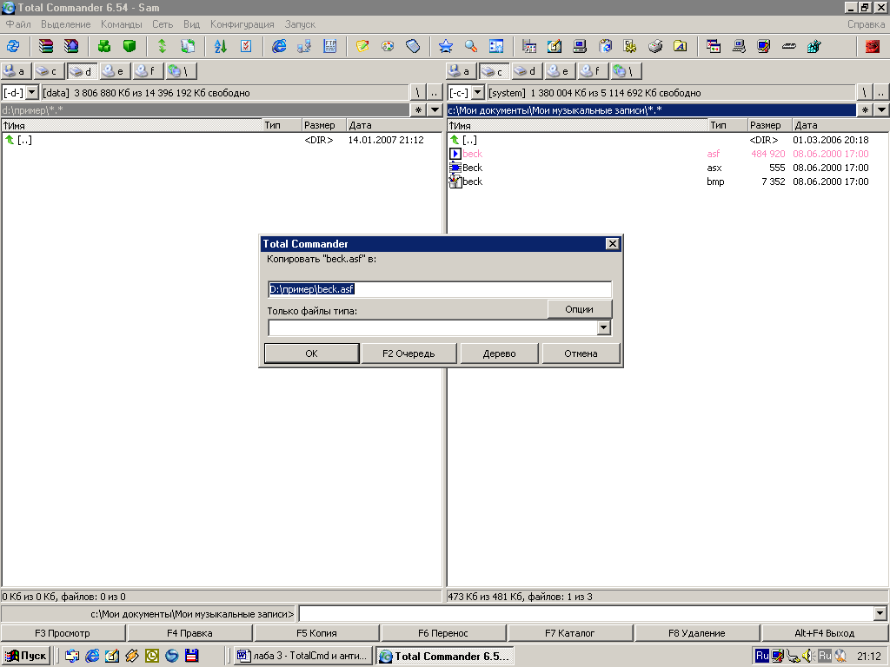The height and width of the screenshot is (667, 890).
Task: Click the red icon at toolbar end
Action: point(873,47)
